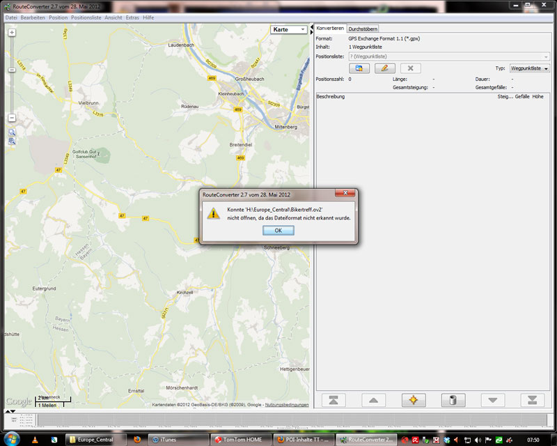Click the remove position list X button
557x446 pixels.
[x=411, y=68]
